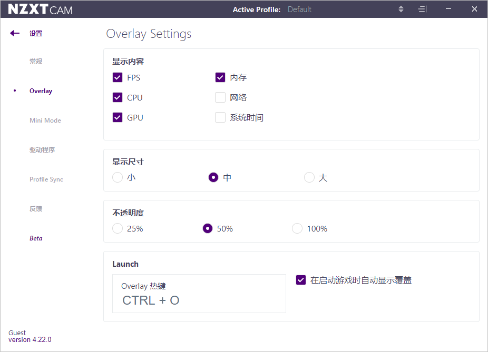
Task: Toggle the GPU checkbox
Action: click(x=118, y=117)
